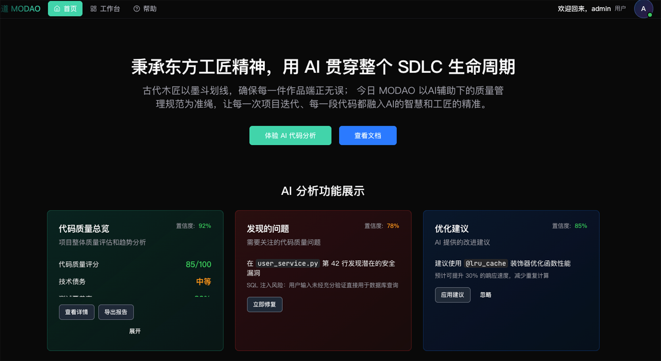Viewport: 661px width, 361px height.
Task: Open docs via the 查看文档 button
Action: 368,136
